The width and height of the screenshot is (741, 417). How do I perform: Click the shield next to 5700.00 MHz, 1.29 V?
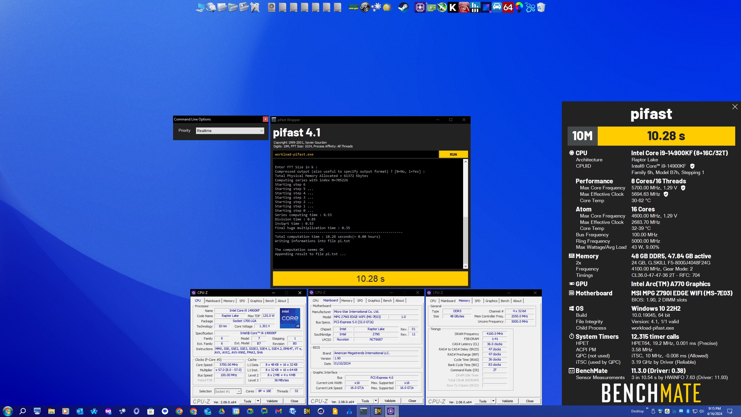pos(683,188)
